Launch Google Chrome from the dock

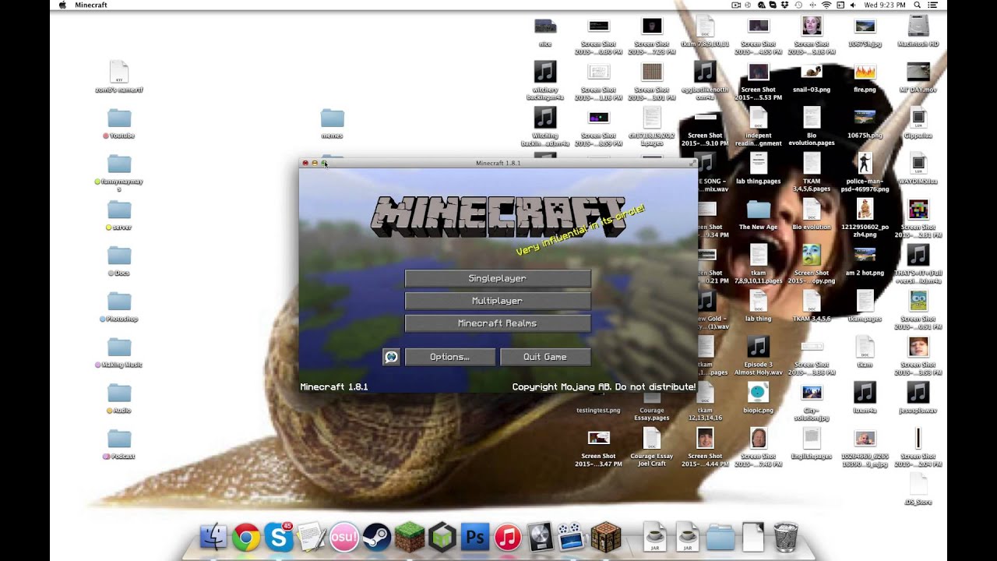point(246,537)
